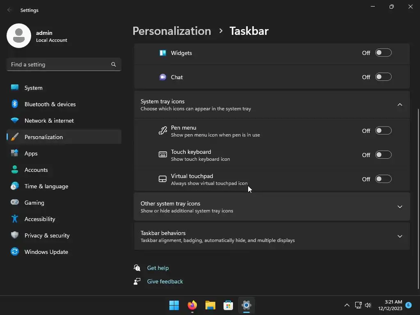
Task: Open Accounts settings page
Action: tap(64, 169)
